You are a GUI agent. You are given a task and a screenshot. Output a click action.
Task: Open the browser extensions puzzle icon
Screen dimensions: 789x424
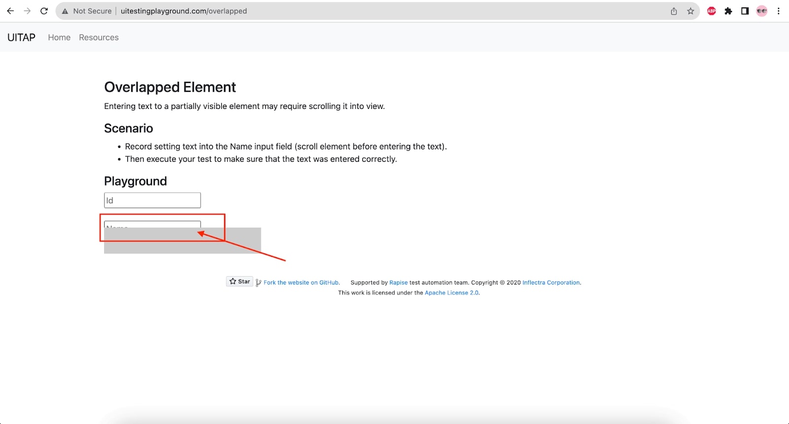pyautogui.click(x=728, y=10)
